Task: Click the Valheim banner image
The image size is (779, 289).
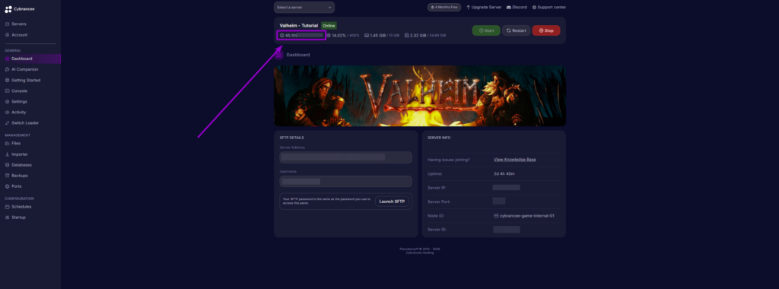Action: tap(420, 96)
